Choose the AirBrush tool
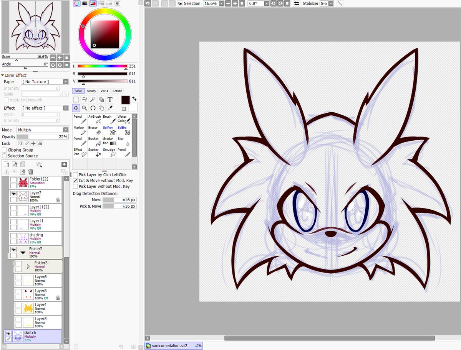Image resolution: width=461 pixels, height=350 pixels. point(95,119)
